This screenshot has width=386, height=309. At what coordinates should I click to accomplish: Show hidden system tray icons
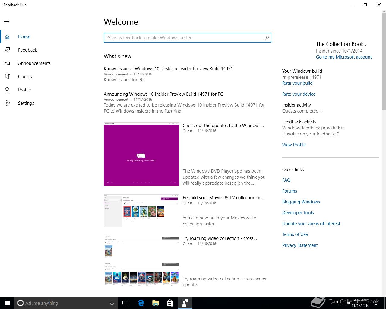333,303
